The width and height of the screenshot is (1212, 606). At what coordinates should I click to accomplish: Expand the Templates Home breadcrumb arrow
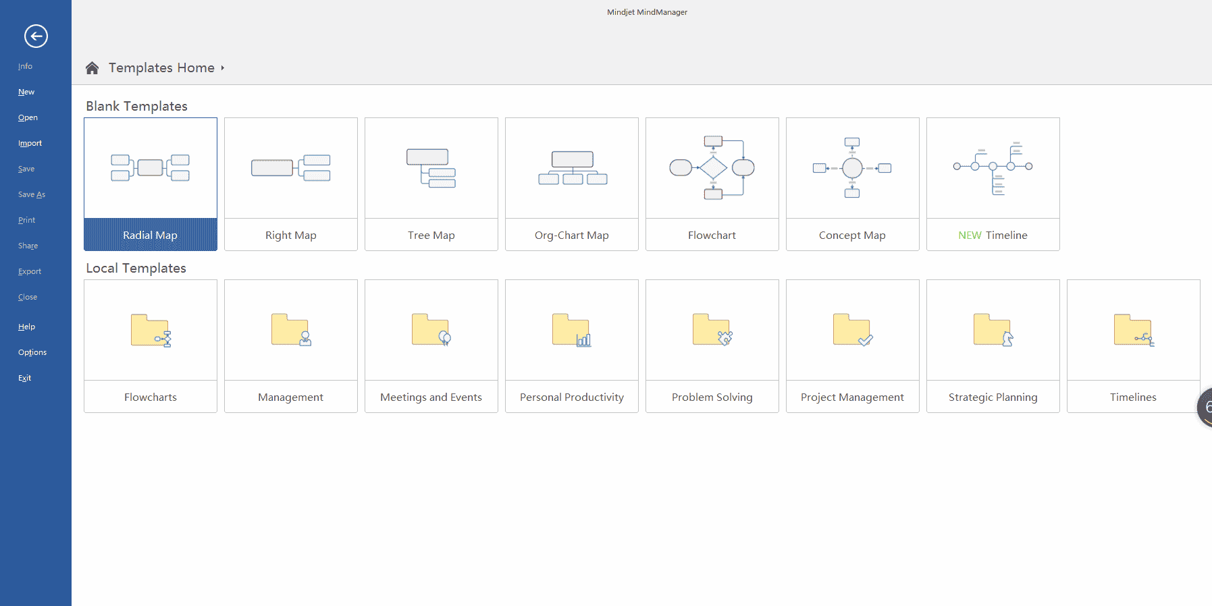click(223, 68)
